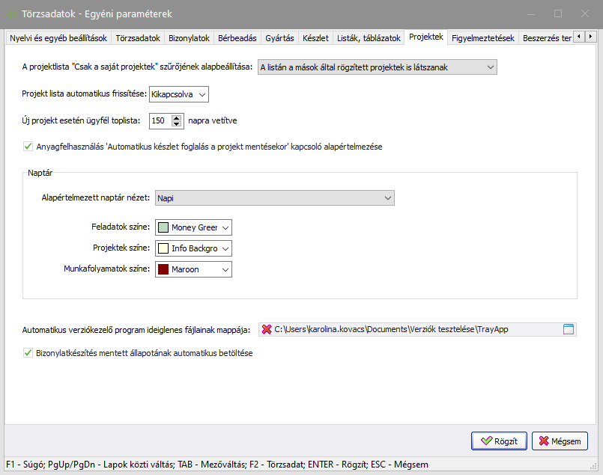
Task: Select the Gyártás tab
Action: click(x=279, y=37)
